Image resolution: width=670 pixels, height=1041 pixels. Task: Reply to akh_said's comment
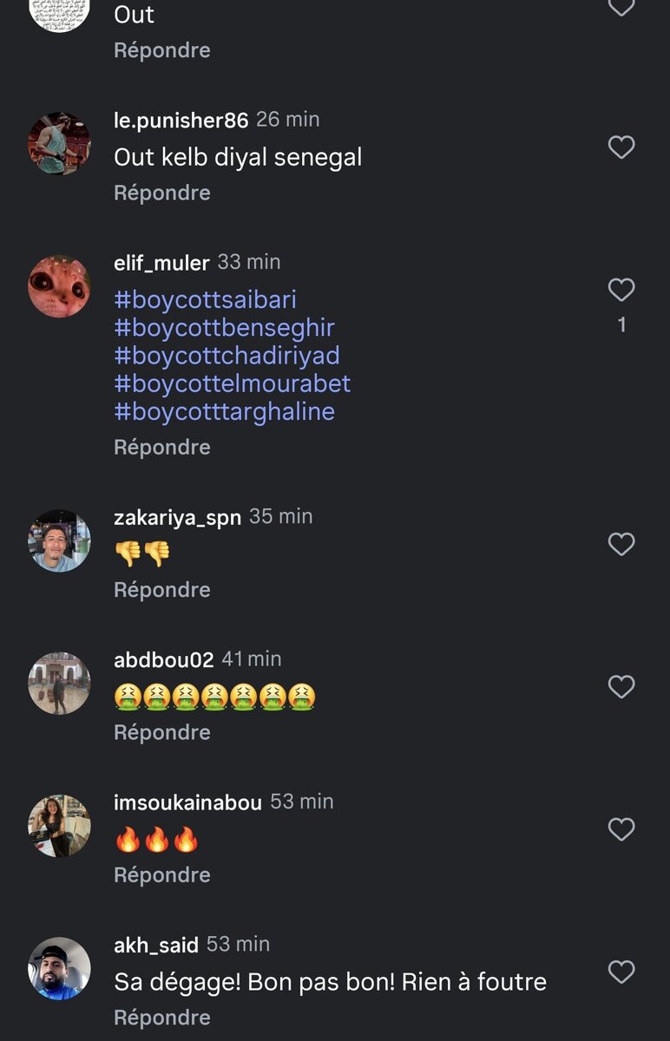tap(162, 1018)
